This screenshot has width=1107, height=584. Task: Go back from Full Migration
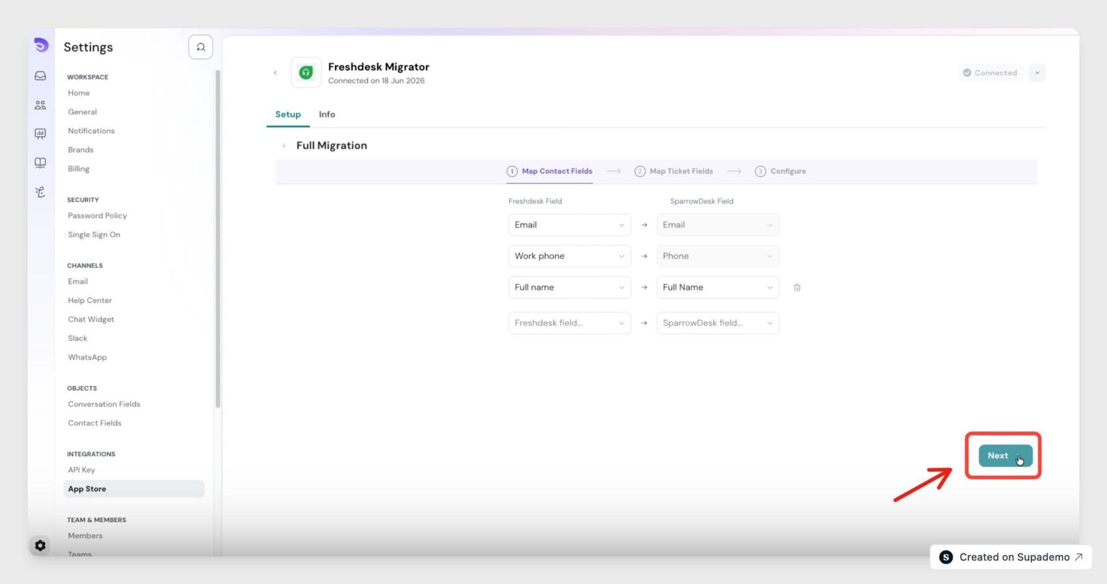pos(284,145)
